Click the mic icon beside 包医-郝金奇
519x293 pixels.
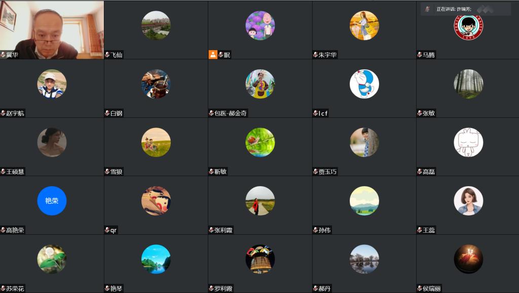coord(211,113)
